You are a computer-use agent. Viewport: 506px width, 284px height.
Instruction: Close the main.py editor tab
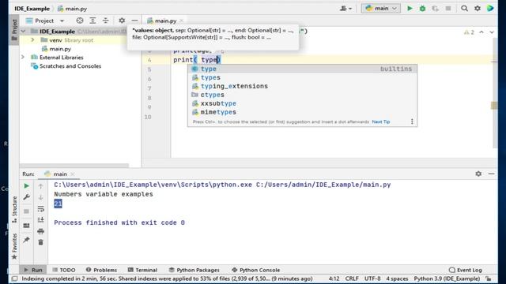pos(181,21)
